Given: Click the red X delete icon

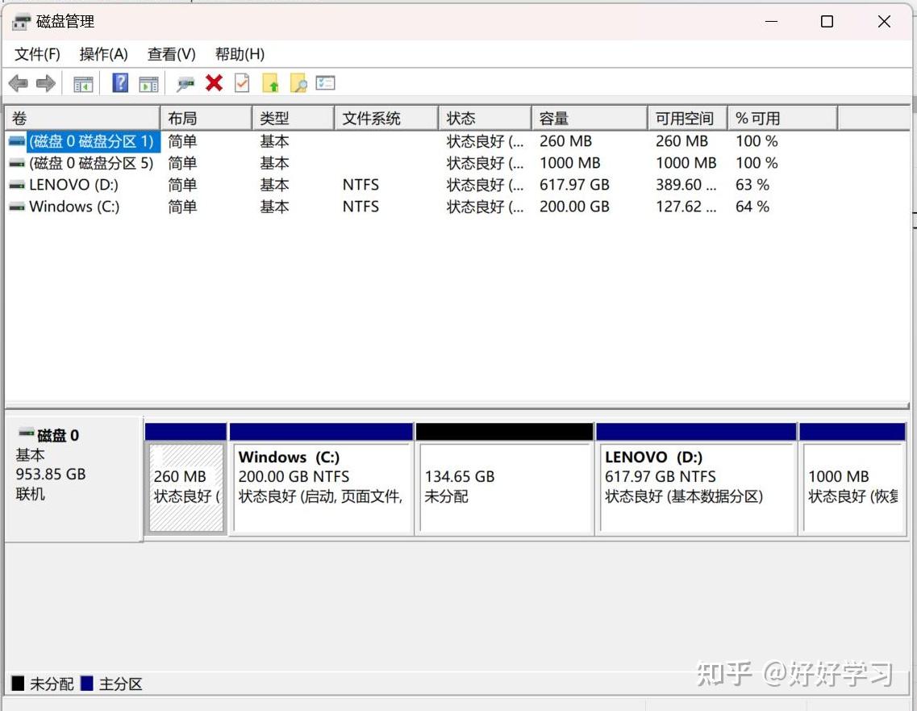Looking at the screenshot, I should [x=214, y=83].
